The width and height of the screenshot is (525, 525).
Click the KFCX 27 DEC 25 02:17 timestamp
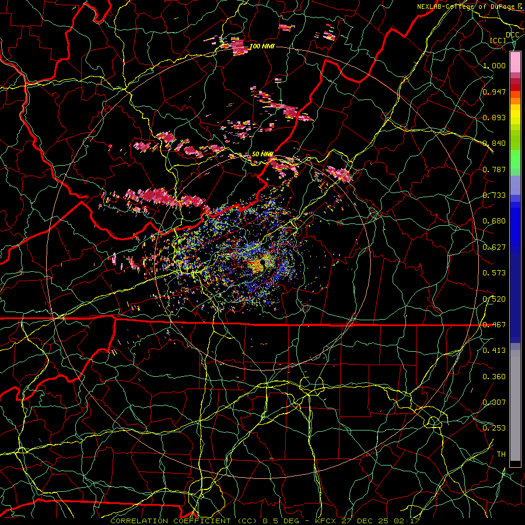point(367,521)
